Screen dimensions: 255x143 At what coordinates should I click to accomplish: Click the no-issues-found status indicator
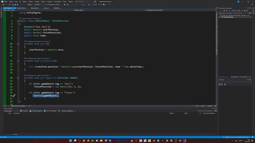(19, 106)
